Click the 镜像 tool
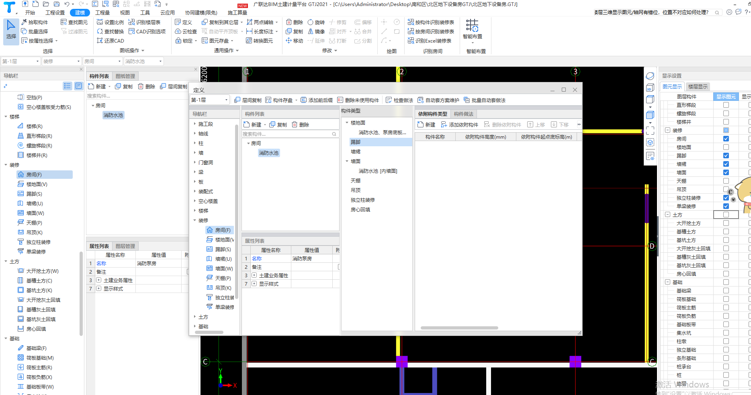Viewport: 751px width, 395px height. coord(316,31)
